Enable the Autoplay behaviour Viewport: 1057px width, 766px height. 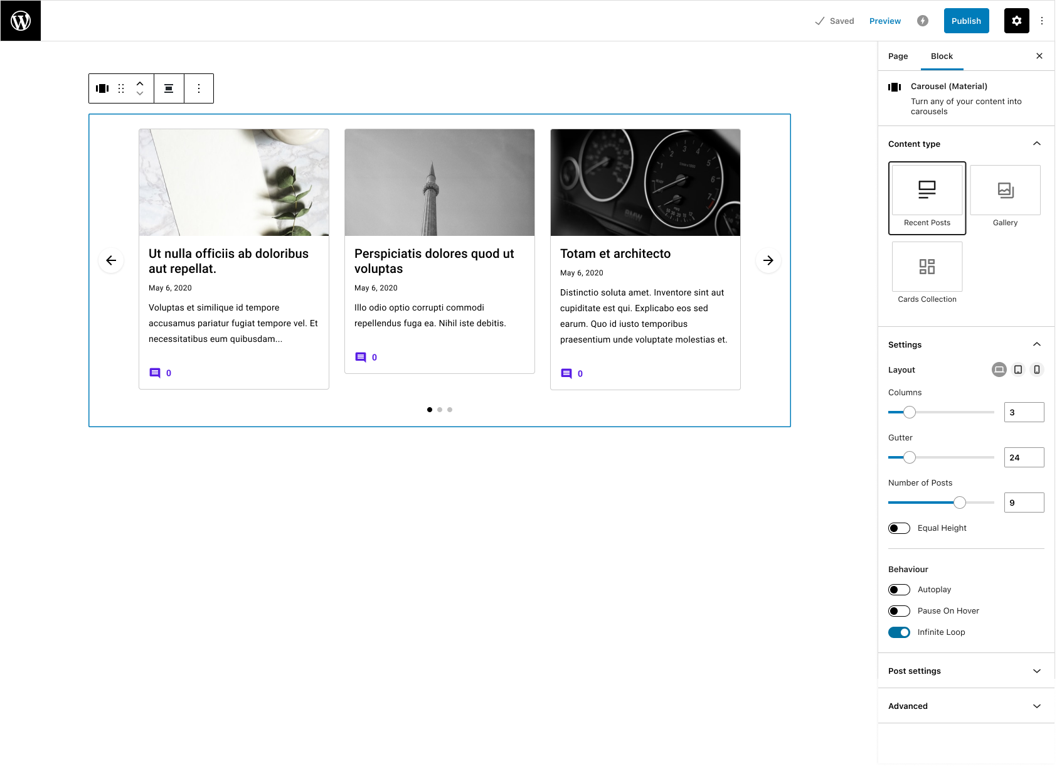899,589
